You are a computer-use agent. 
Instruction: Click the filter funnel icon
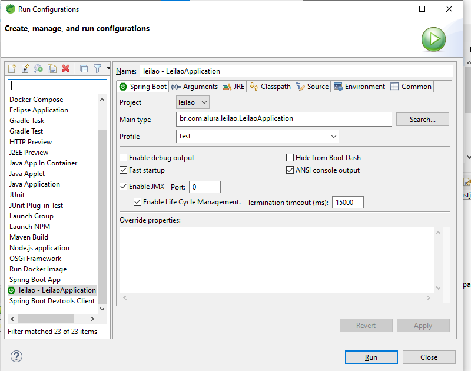(x=98, y=69)
